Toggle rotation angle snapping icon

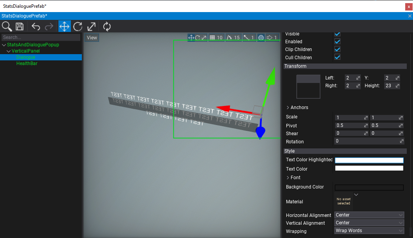(x=229, y=38)
